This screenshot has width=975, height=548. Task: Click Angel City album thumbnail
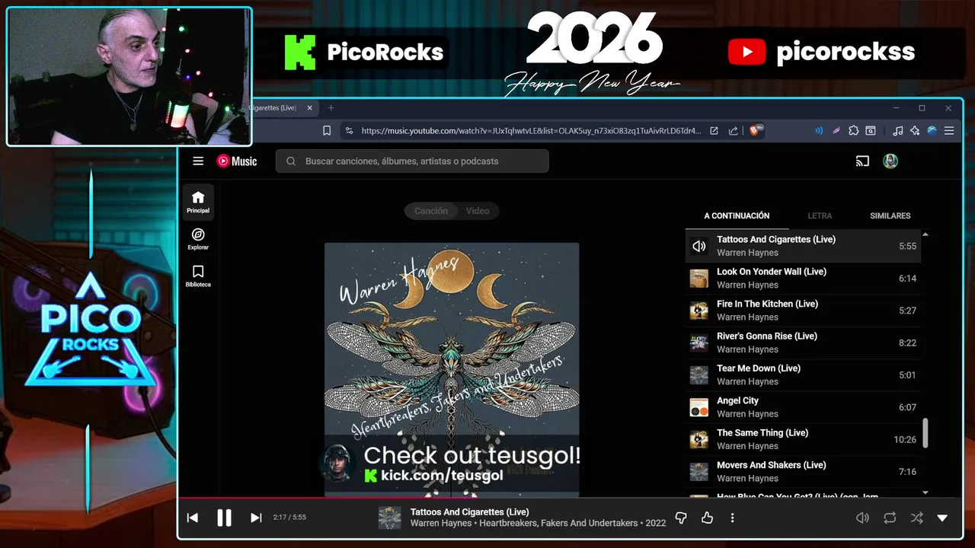[x=699, y=407]
